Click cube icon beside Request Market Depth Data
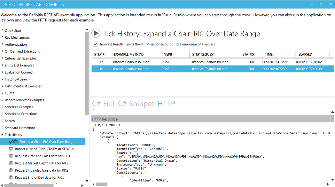 coord(11,163)
